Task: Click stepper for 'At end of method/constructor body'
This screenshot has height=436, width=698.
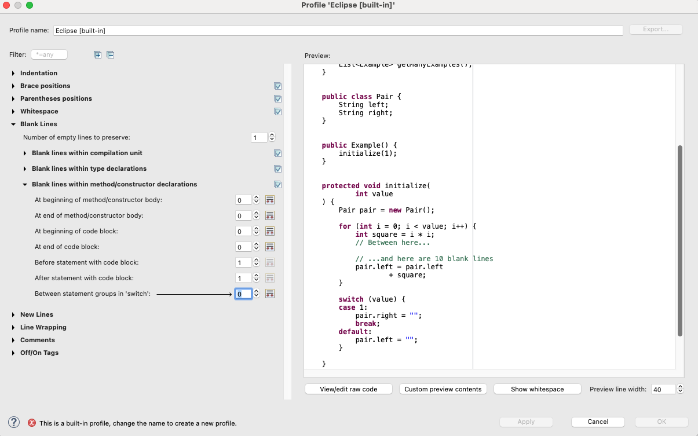Action: [x=257, y=215]
